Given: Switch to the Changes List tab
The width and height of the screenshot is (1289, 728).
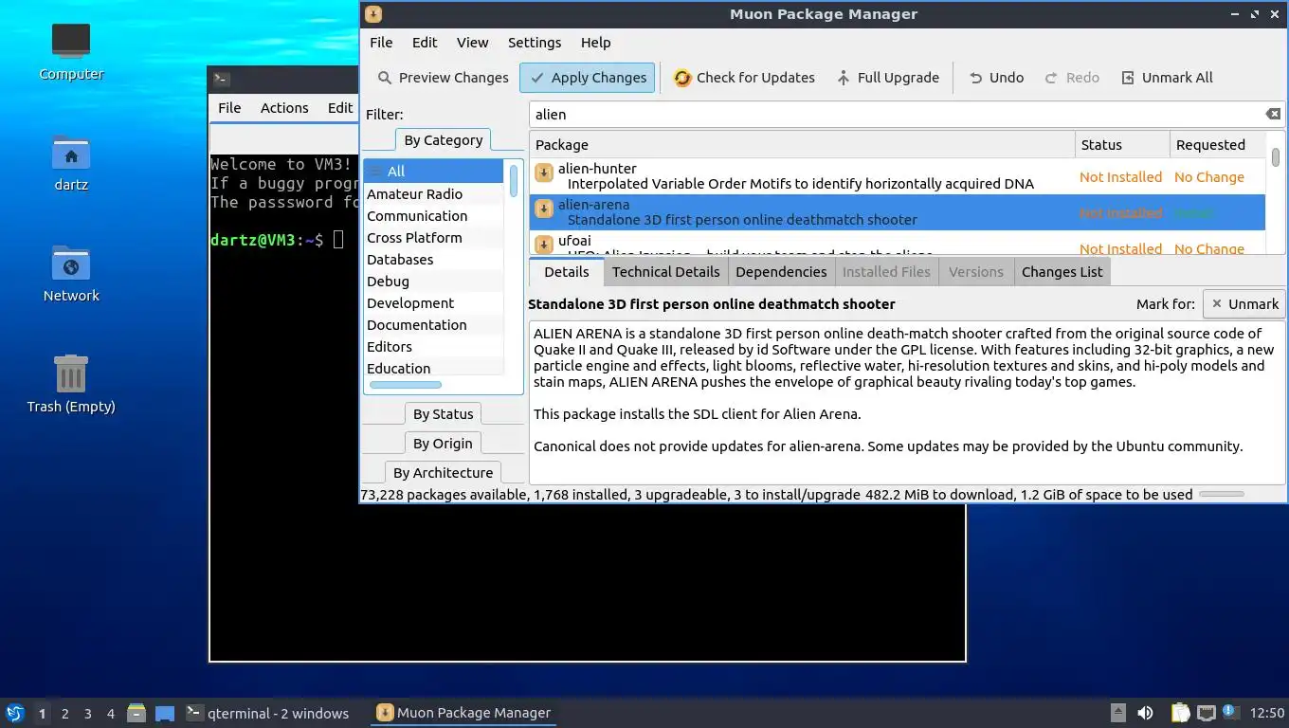Looking at the screenshot, I should click(1062, 272).
